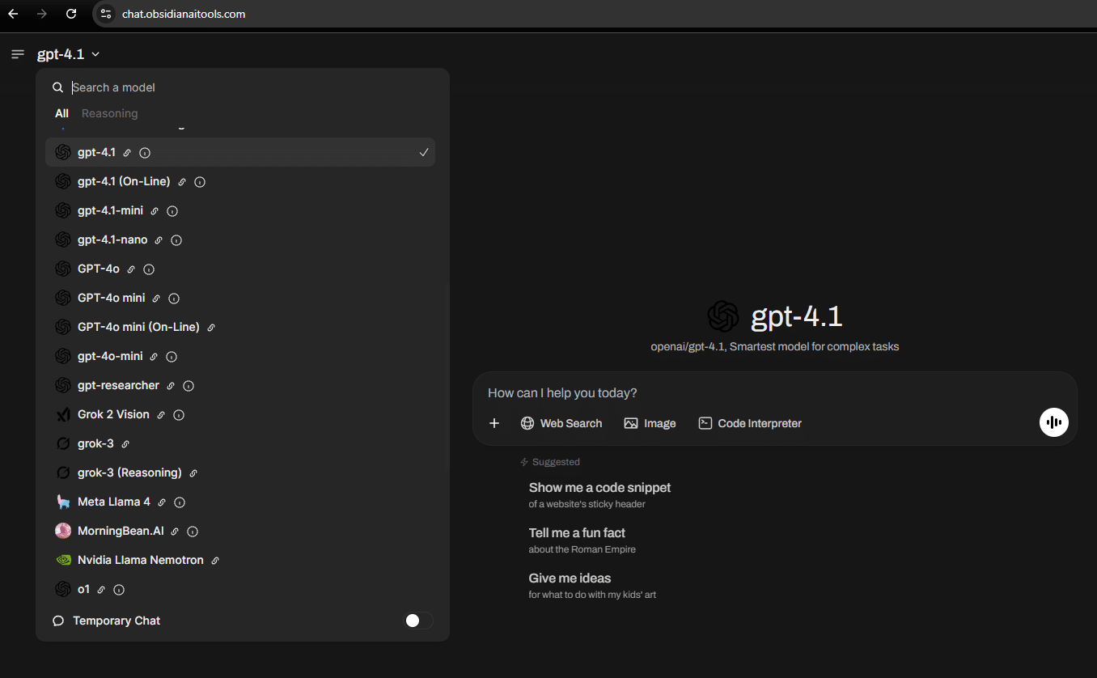This screenshot has width=1097, height=678.
Task: Choose the o1 model
Action: point(240,589)
